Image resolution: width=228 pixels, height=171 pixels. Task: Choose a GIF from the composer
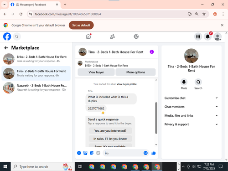coord(98,153)
